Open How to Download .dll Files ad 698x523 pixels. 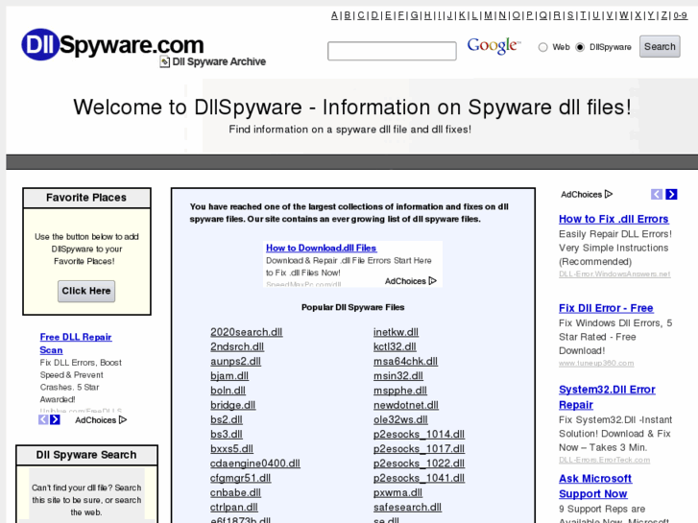click(321, 248)
